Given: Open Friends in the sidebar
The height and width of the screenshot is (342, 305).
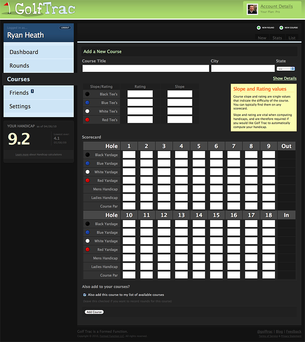Looking at the screenshot, I should [x=39, y=93].
